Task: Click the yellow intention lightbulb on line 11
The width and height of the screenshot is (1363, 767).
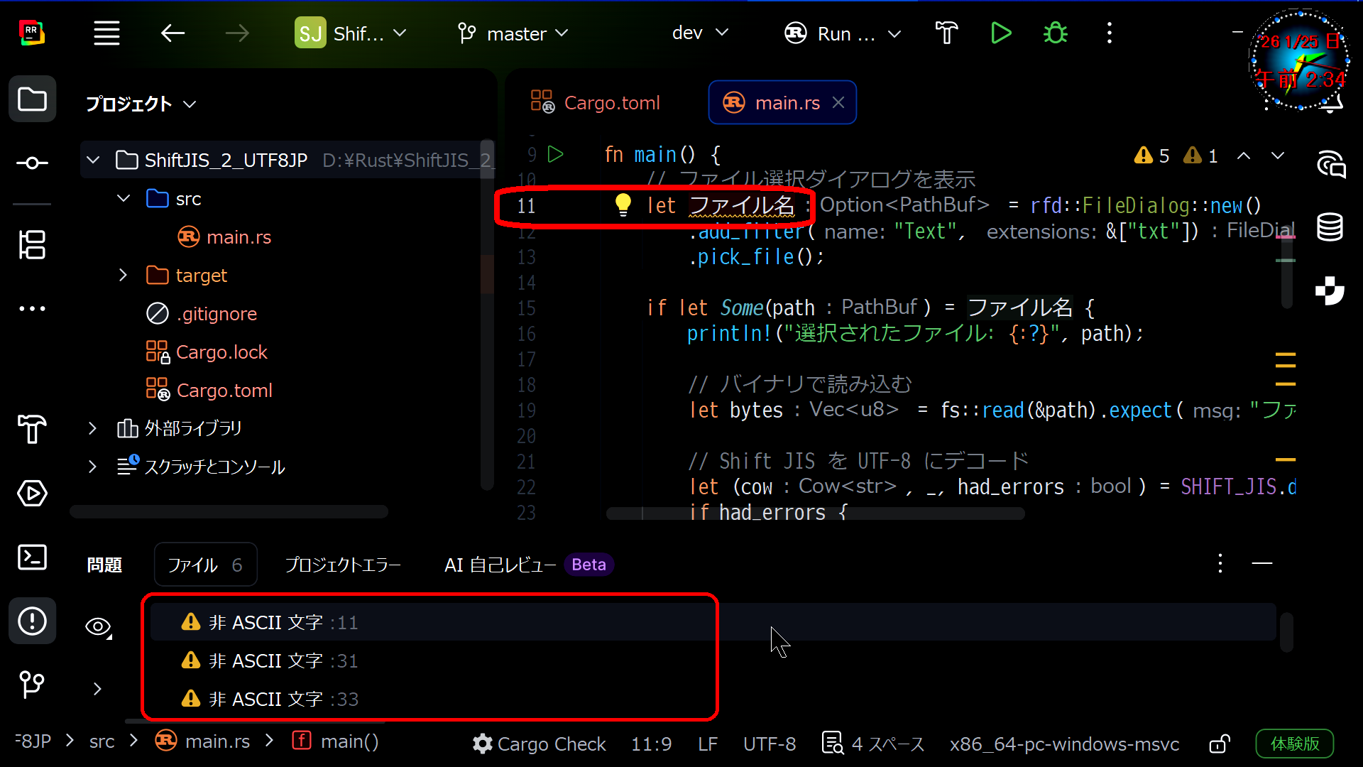Action: click(x=623, y=205)
